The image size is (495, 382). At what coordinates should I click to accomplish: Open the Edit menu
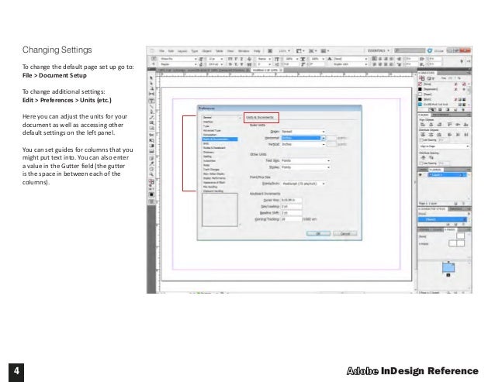(171, 51)
